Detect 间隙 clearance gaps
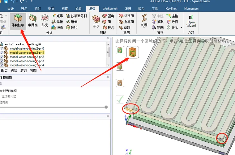This screenshot has height=155, width=235. click(125, 27)
